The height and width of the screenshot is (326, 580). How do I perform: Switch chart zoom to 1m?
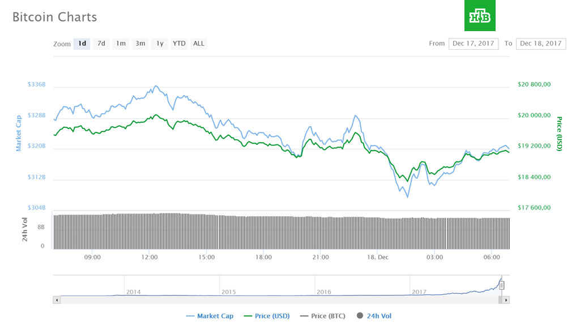pyautogui.click(x=121, y=44)
